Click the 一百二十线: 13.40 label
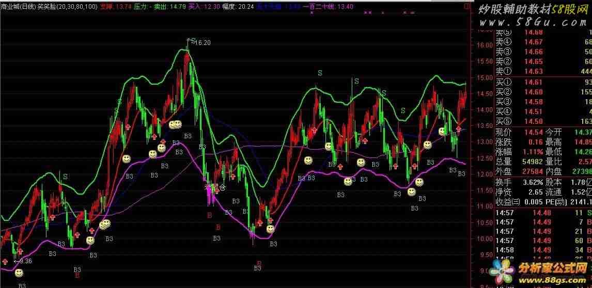Screen dimensions: 592x288 328,6
